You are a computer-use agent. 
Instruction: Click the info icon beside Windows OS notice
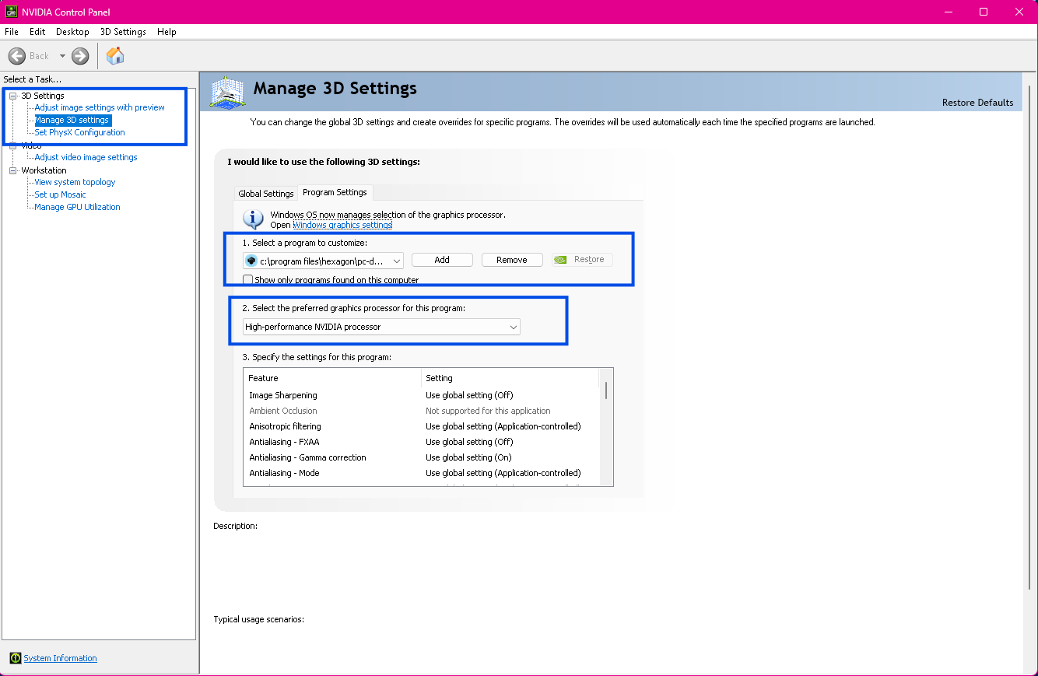[x=254, y=219]
